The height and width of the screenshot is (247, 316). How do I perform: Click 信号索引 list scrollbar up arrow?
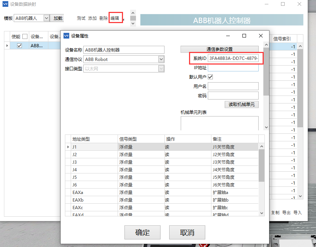[300, 47]
